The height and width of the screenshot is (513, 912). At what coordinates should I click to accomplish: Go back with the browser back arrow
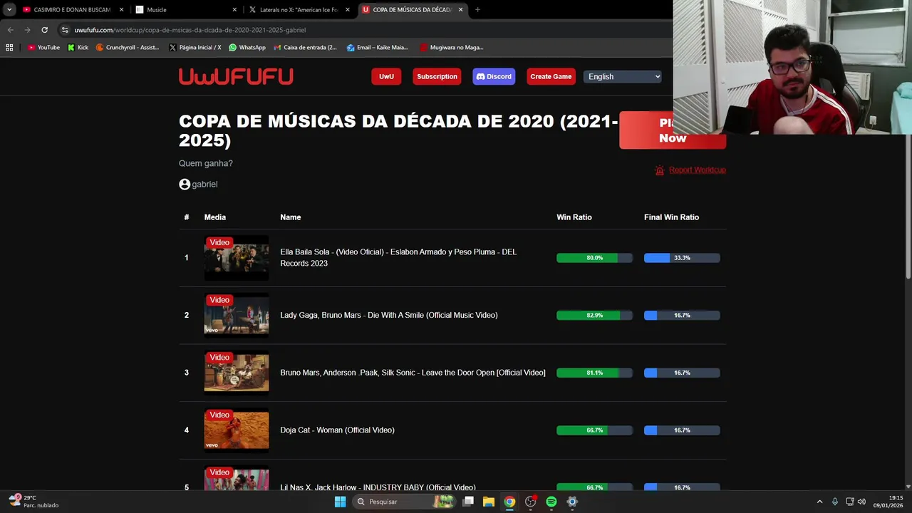point(10,30)
